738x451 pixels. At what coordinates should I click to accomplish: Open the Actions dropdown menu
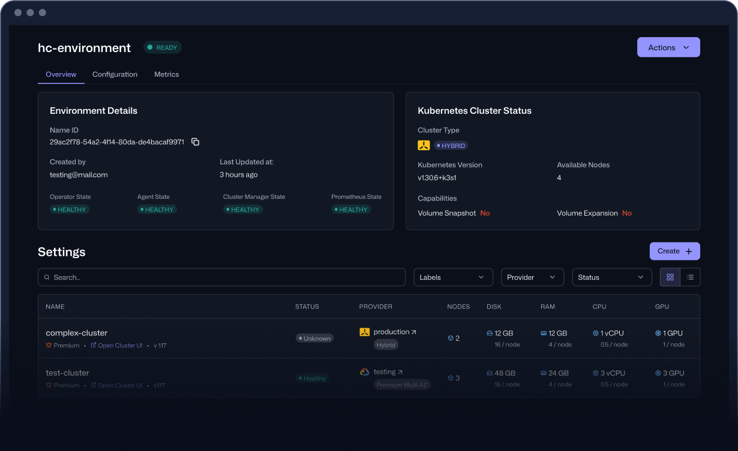point(668,47)
